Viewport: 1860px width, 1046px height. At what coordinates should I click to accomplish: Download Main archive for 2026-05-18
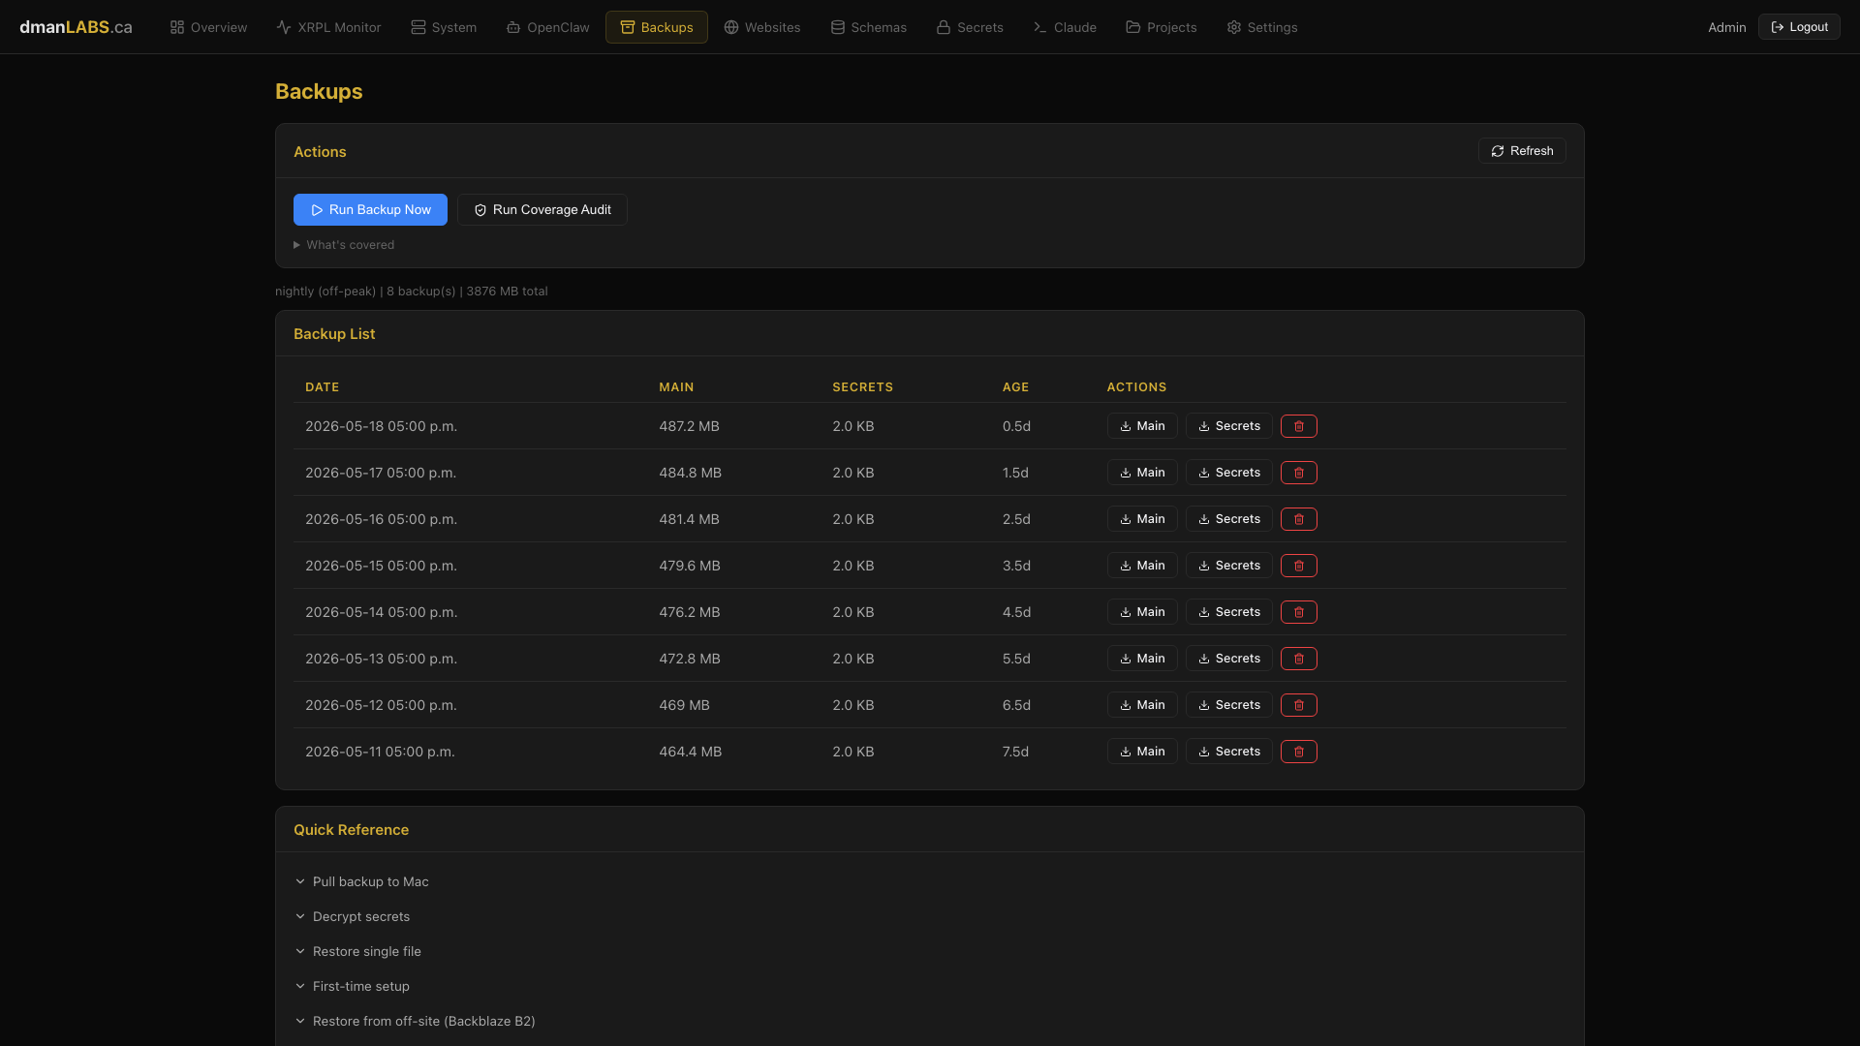[x=1142, y=426]
